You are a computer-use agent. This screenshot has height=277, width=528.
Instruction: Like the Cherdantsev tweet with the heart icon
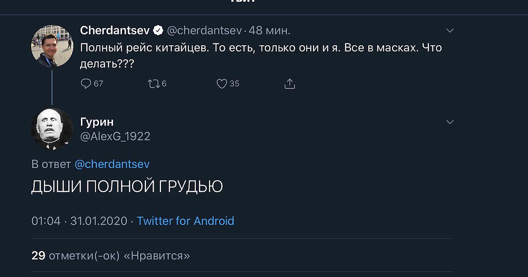click(222, 84)
